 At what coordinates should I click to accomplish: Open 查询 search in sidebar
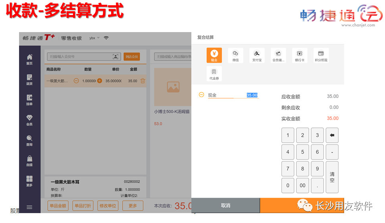click(29, 141)
